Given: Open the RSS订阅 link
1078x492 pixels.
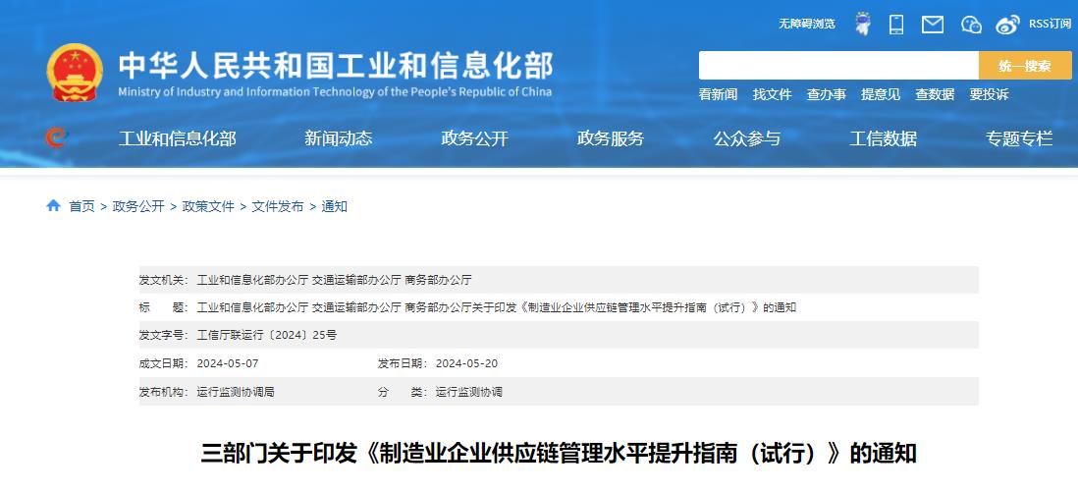Looking at the screenshot, I should [1050, 24].
